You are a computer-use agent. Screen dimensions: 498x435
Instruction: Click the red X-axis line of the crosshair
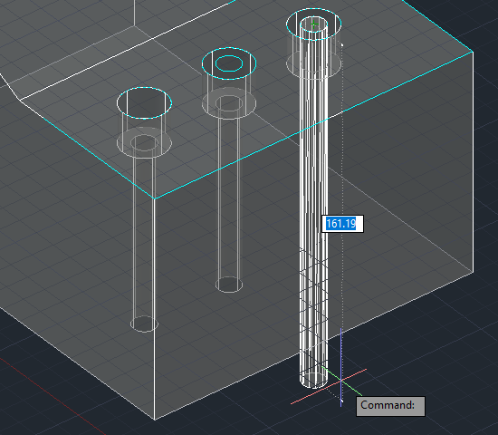point(329,386)
